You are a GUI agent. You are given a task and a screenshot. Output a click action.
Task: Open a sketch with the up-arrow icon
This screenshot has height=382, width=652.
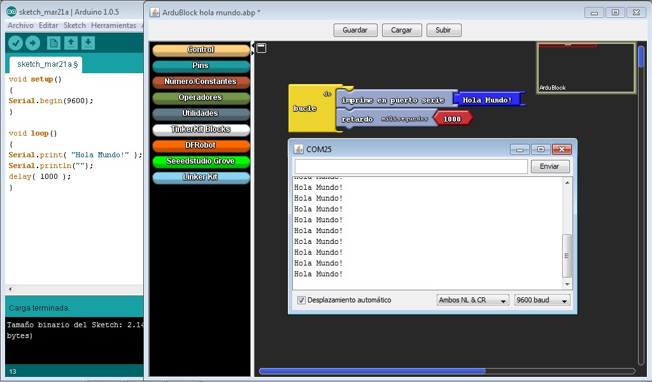[x=71, y=43]
